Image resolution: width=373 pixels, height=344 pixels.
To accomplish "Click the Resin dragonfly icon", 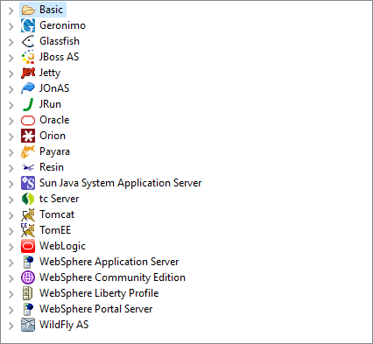I will click(28, 167).
